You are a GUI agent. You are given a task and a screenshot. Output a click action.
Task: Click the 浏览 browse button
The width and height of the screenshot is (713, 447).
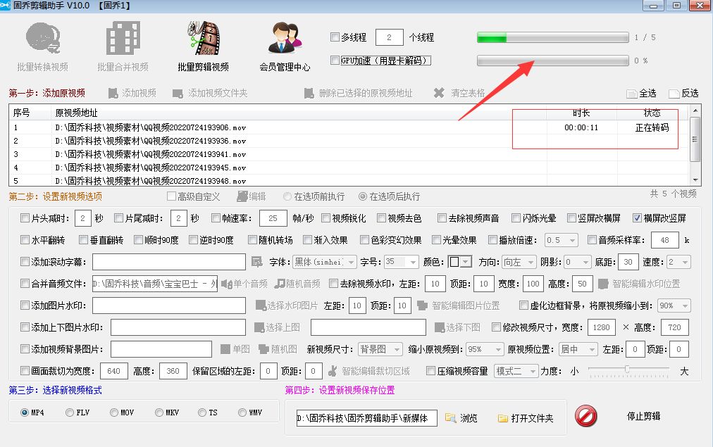coord(461,417)
